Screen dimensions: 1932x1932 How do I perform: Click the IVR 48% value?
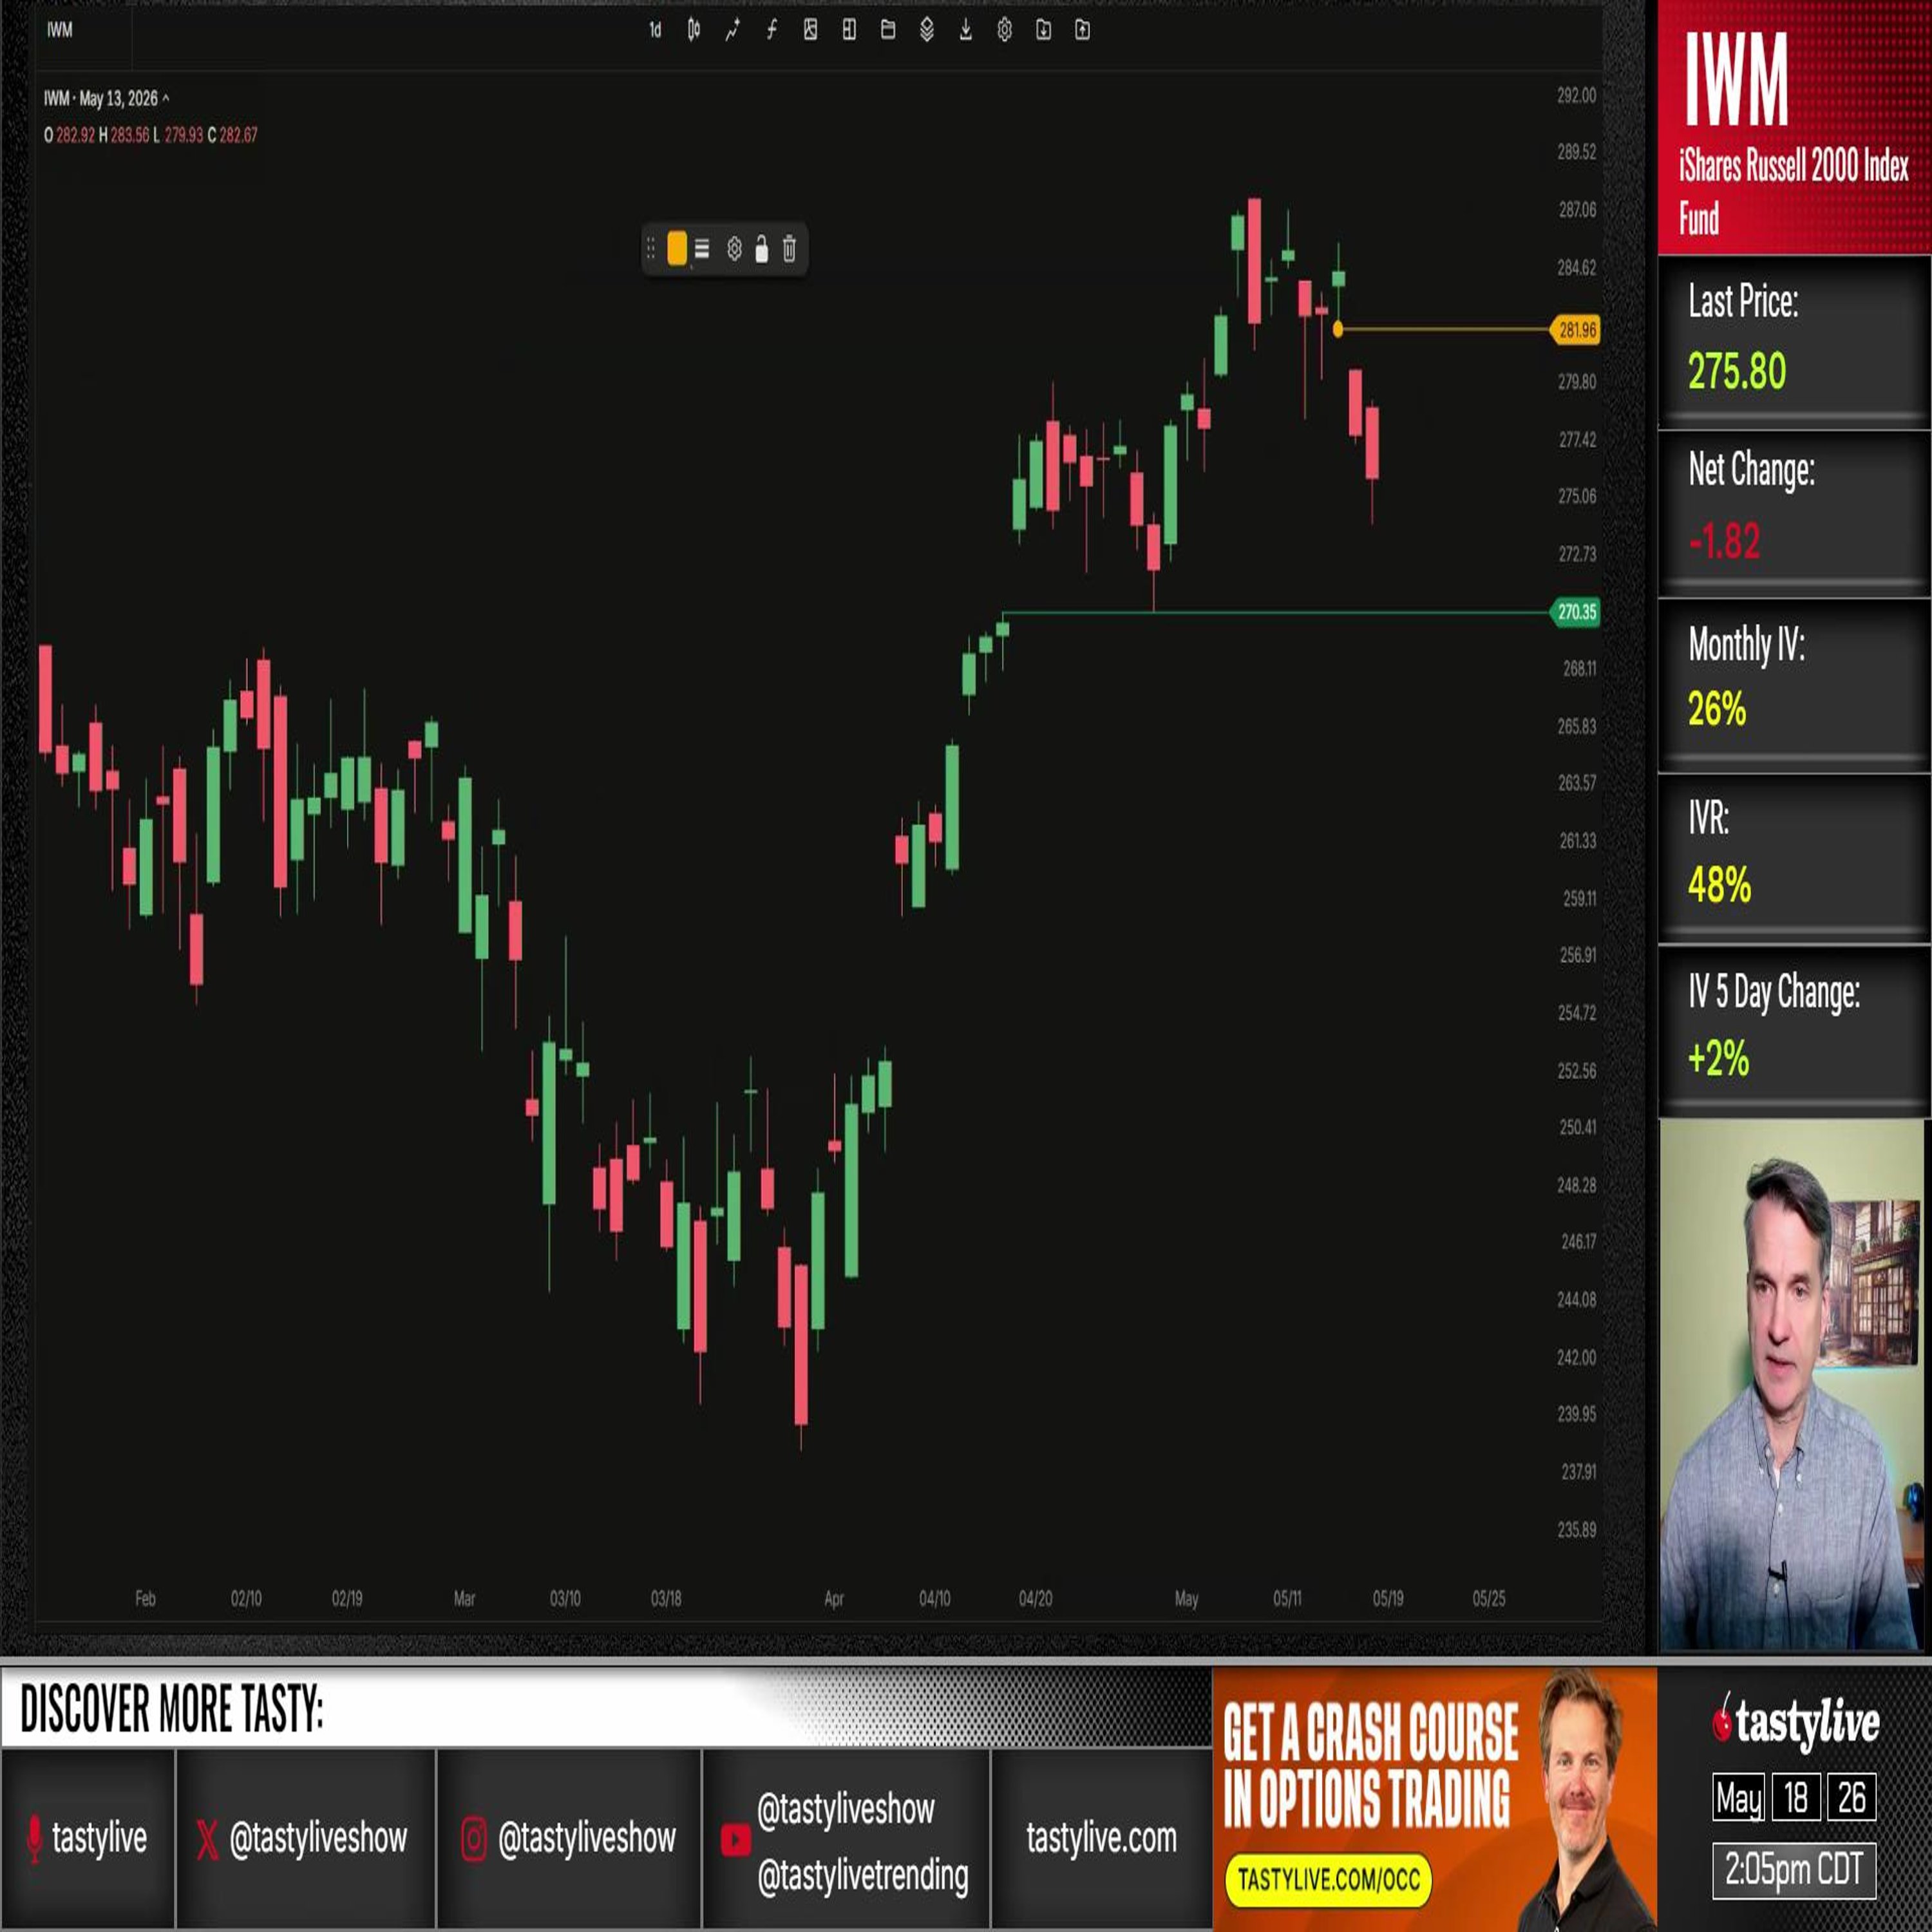(x=1719, y=885)
